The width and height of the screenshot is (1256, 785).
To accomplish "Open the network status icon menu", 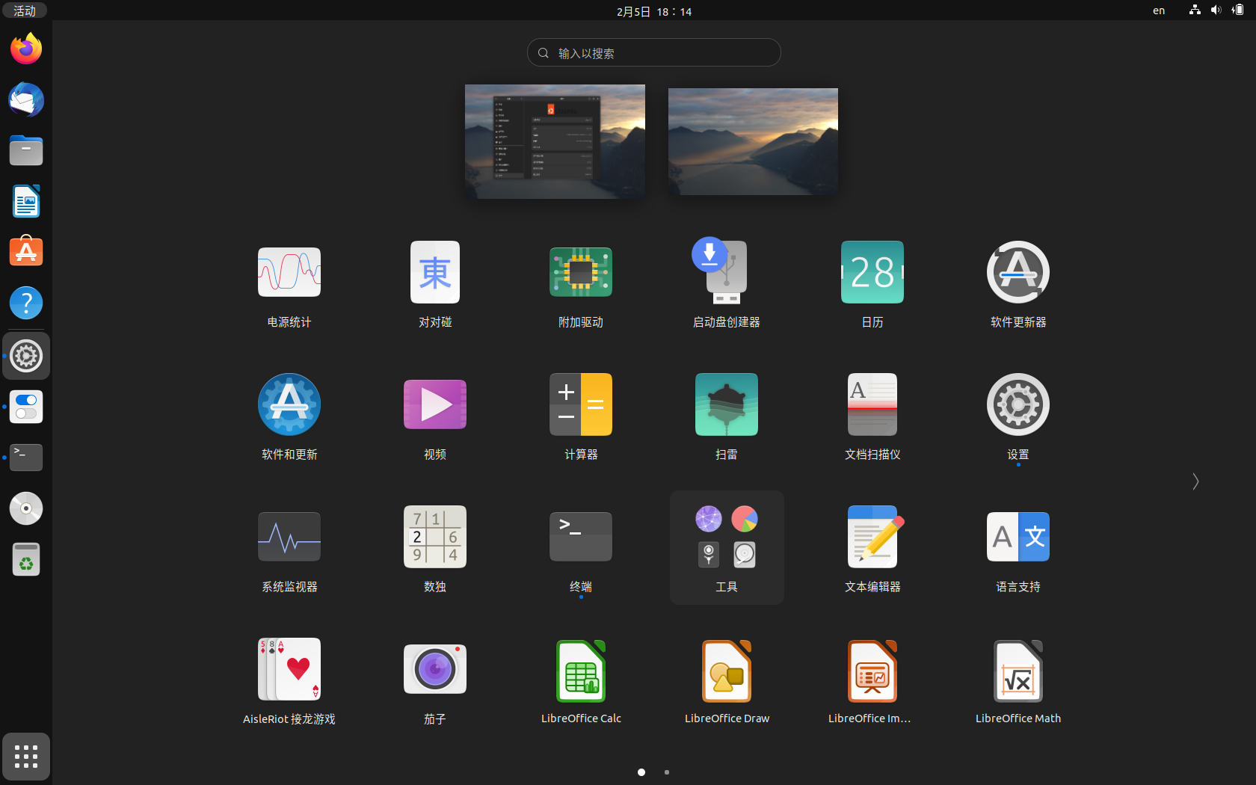I will click(x=1195, y=10).
